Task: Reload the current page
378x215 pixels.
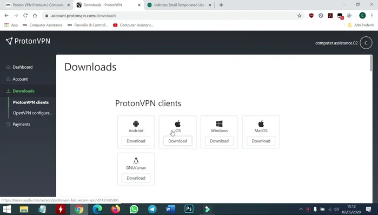Action: click(x=25, y=16)
